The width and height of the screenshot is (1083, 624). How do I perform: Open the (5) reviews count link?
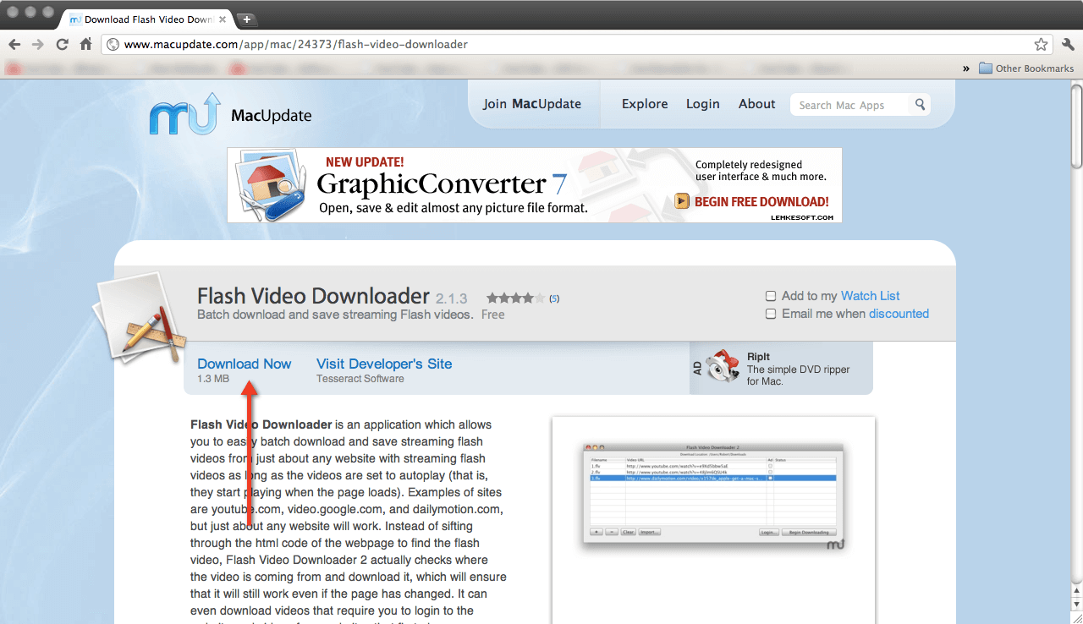click(x=554, y=298)
